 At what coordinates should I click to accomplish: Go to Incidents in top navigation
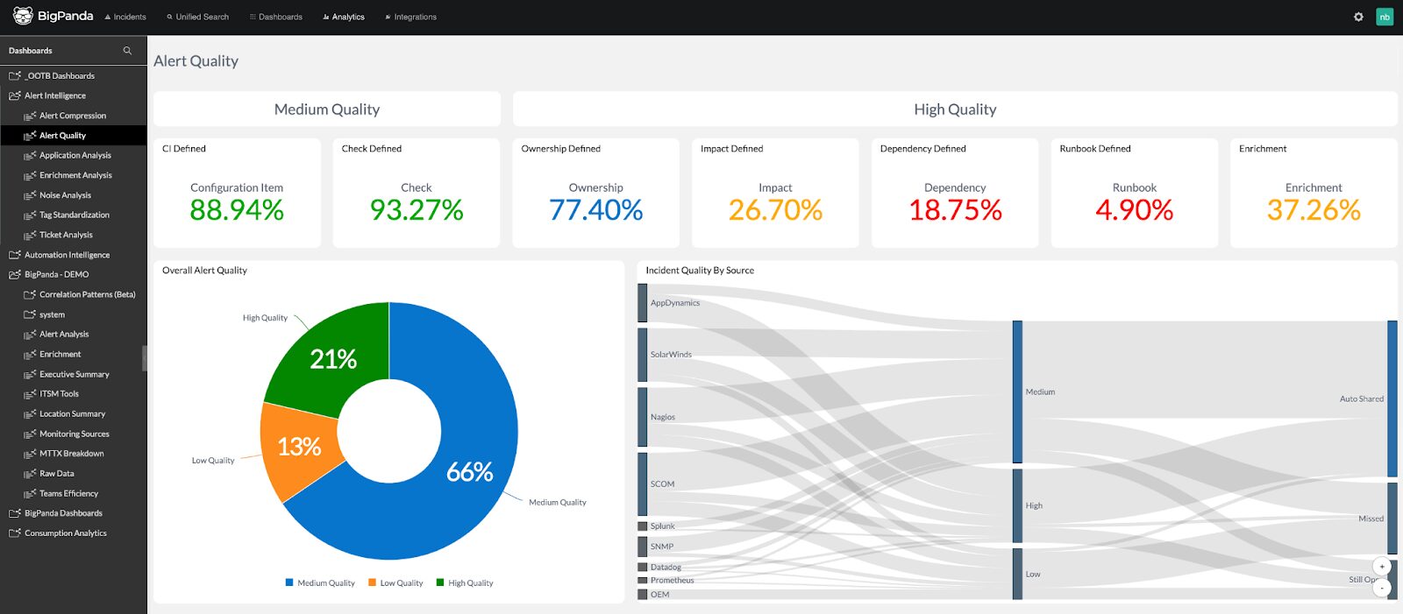pos(125,17)
